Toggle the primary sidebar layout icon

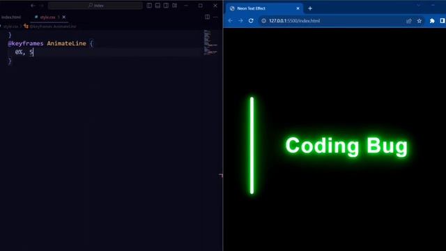pos(149,6)
